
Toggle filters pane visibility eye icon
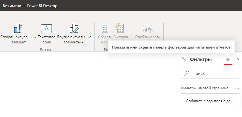(x=228, y=60)
